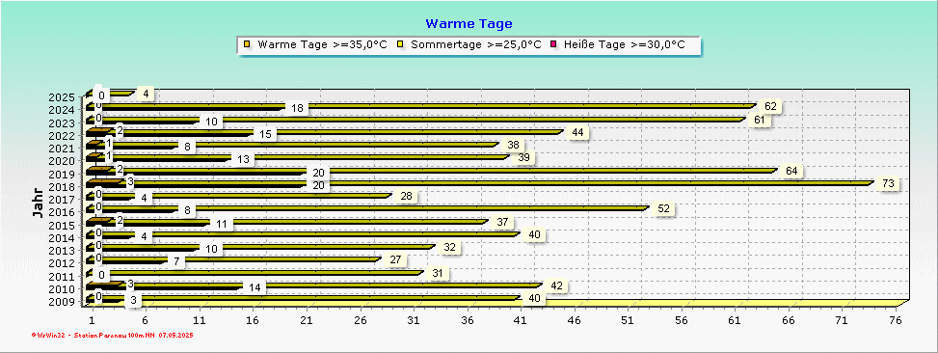Click value label 31 on the 2011 bar
938x353 pixels.
pyautogui.click(x=439, y=273)
